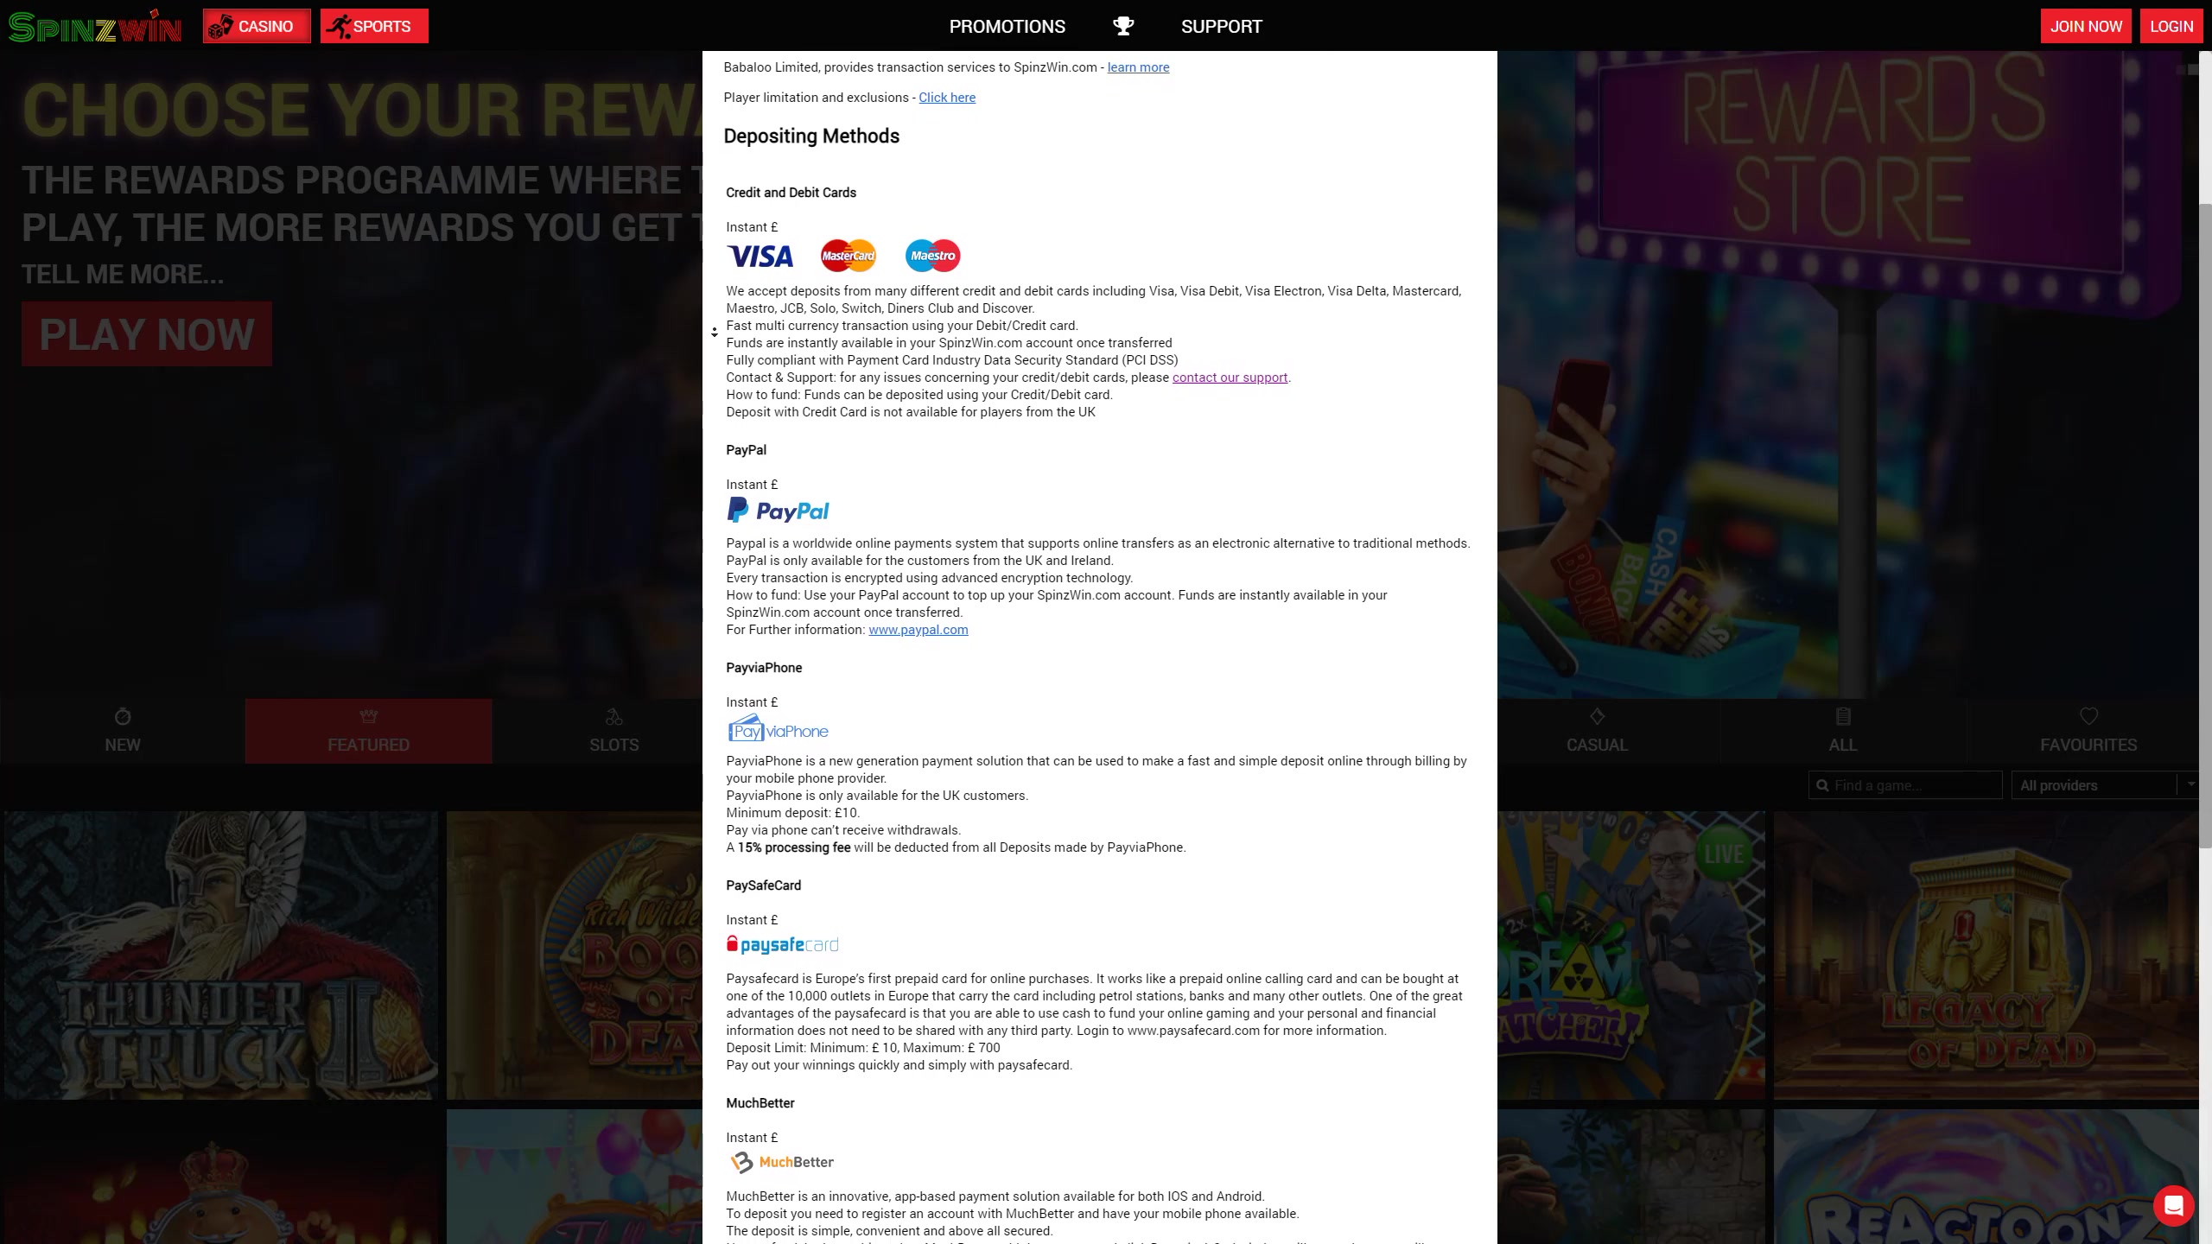Click the SpinzWin logo
Viewport: 2212px width, 1244px height.
point(95,27)
